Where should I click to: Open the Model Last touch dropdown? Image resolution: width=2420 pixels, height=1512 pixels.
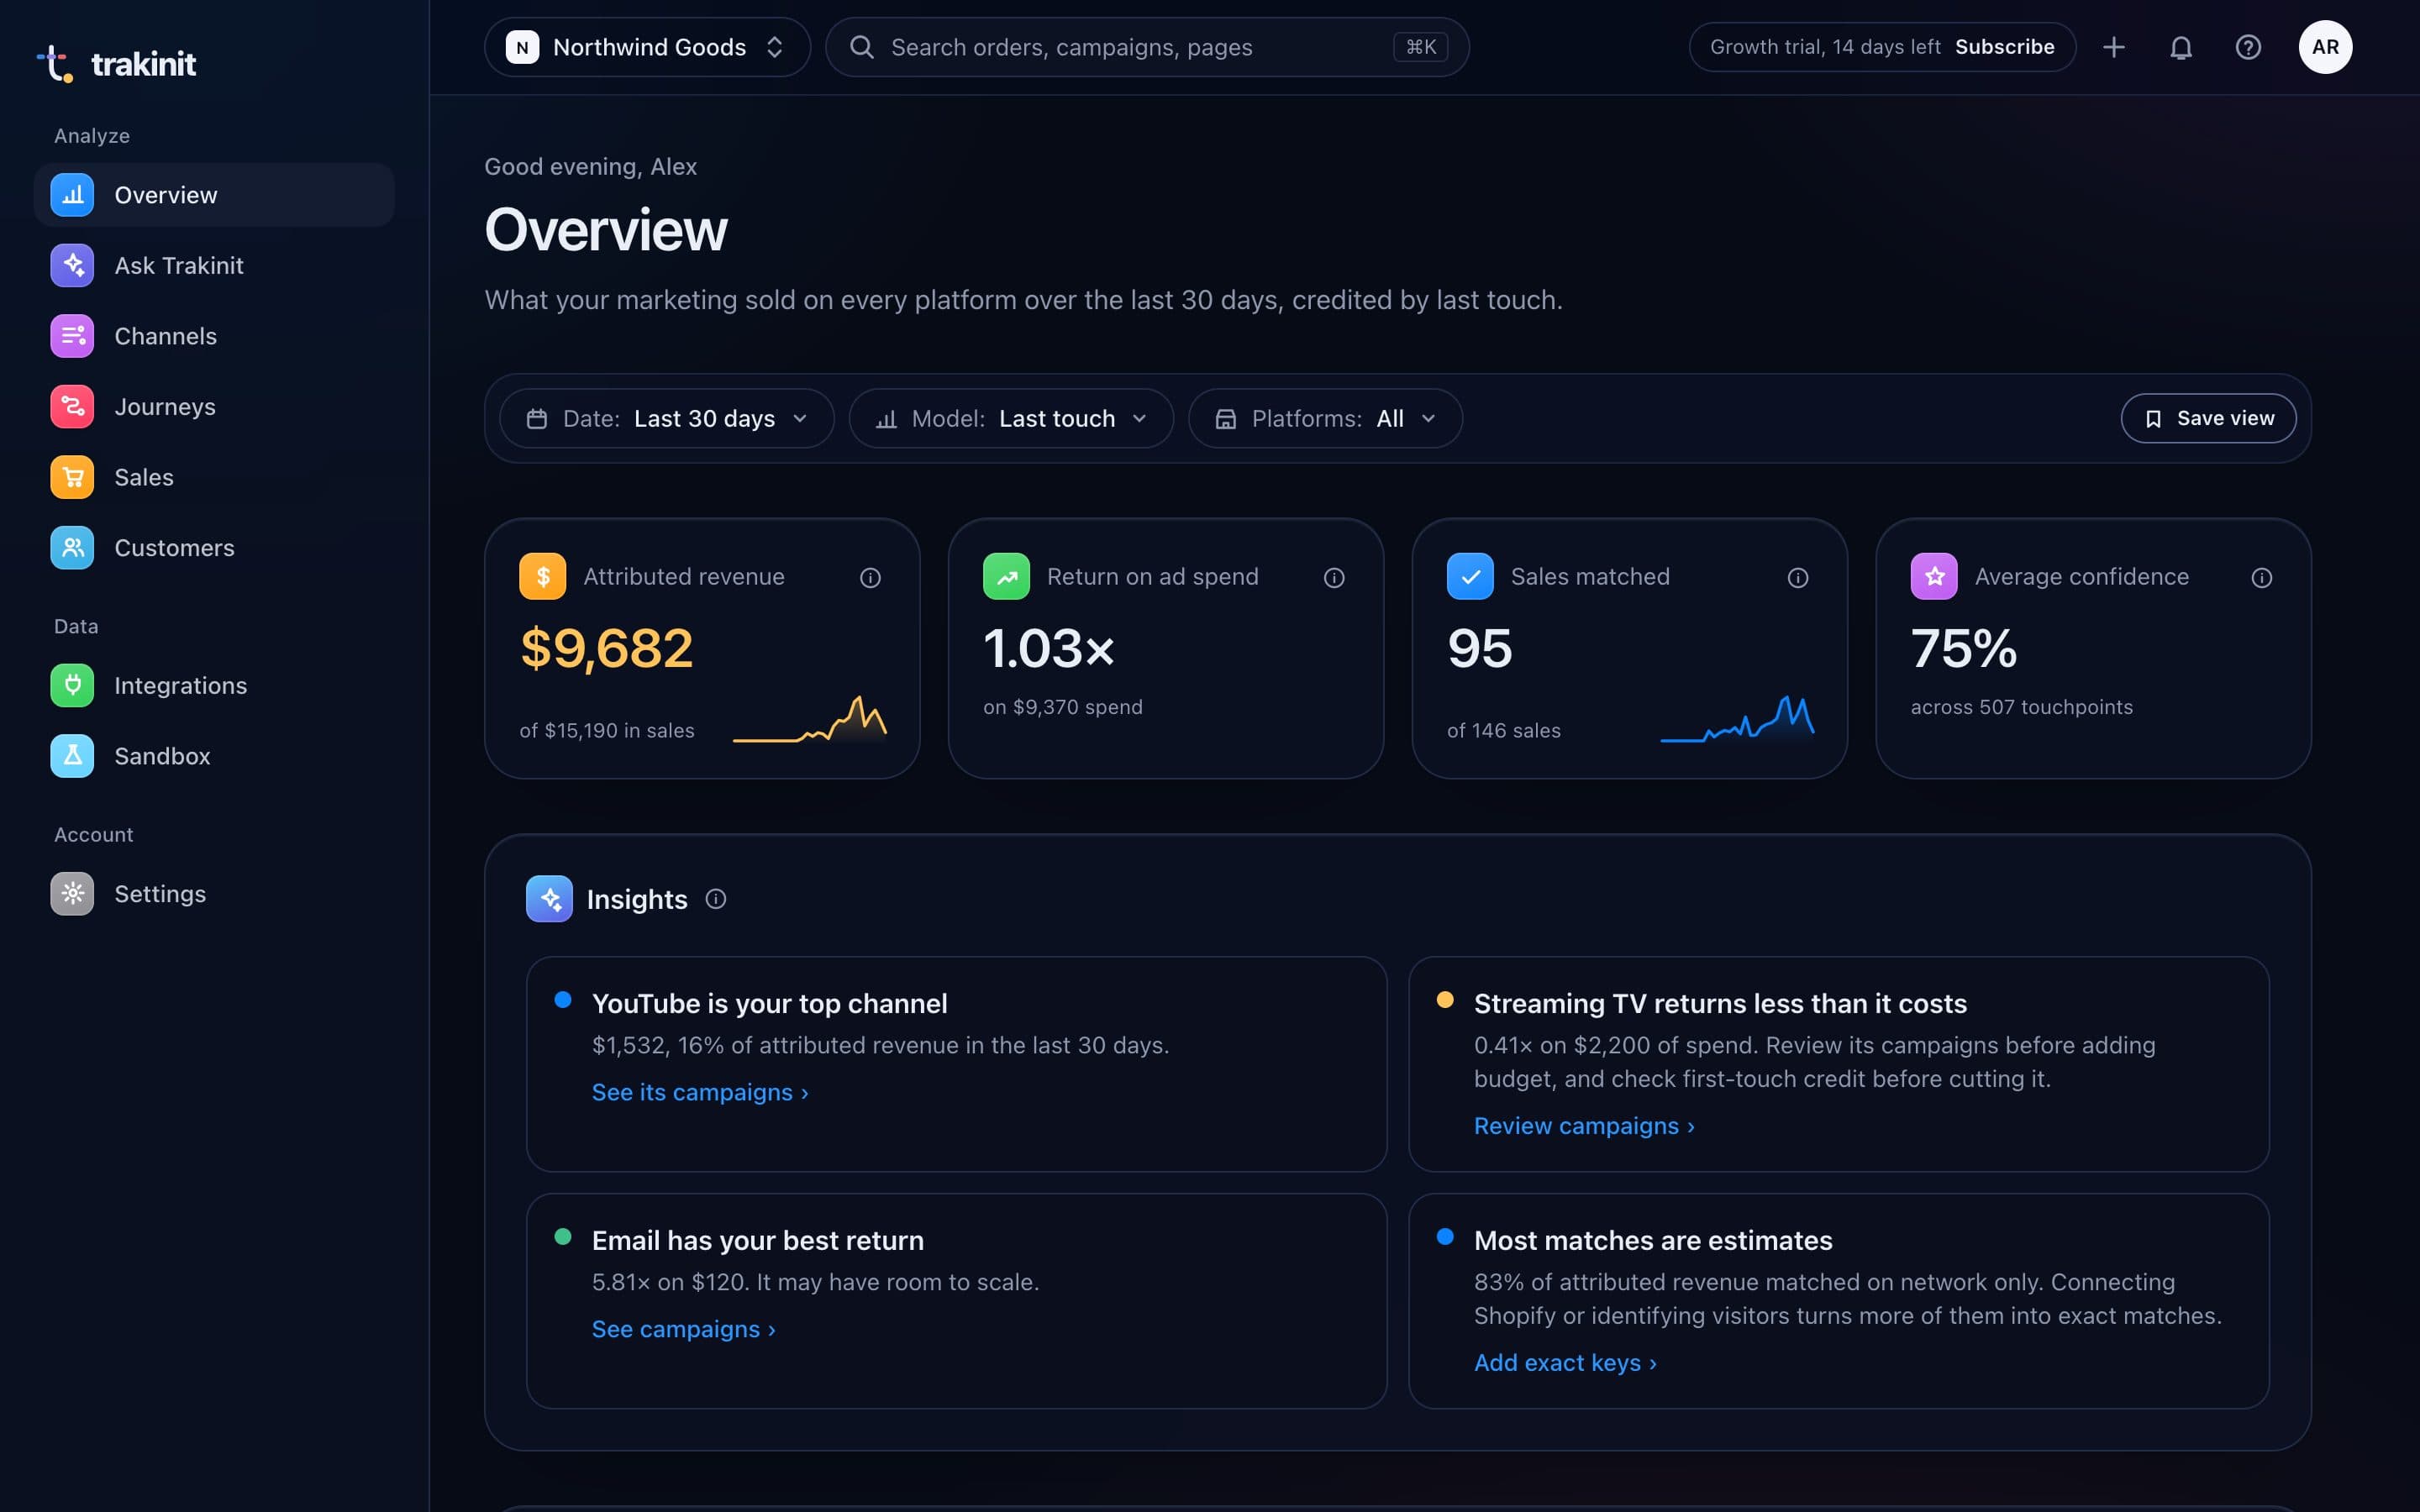click(1011, 418)
